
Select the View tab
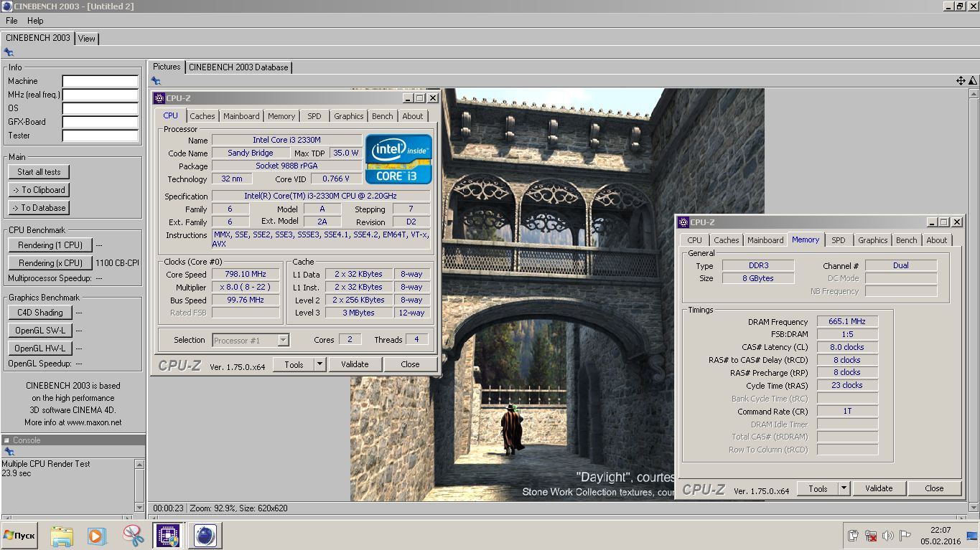pos(87,39)
